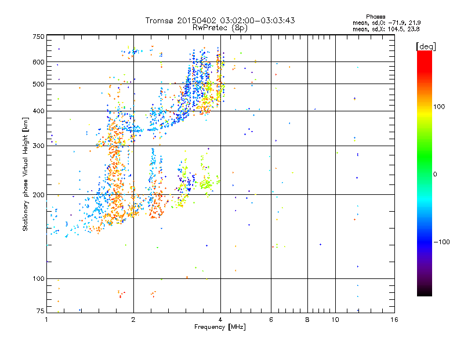Click the colorbar tick label "0"
The image size is (464, 348).
435,175
